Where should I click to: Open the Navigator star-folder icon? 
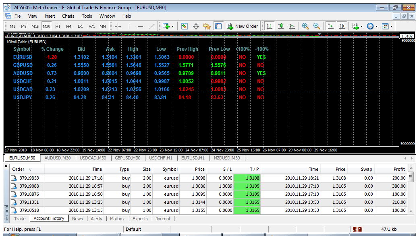[x=207, y=26]
